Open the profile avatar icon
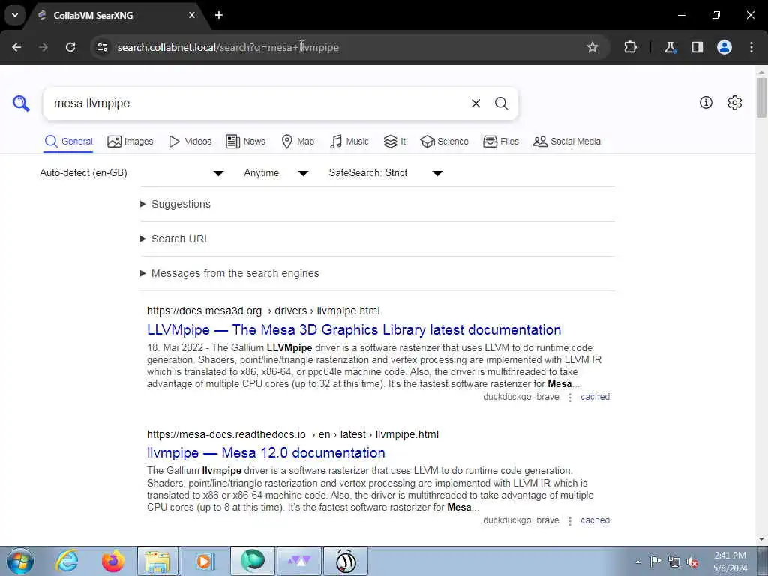 (724, 47)
